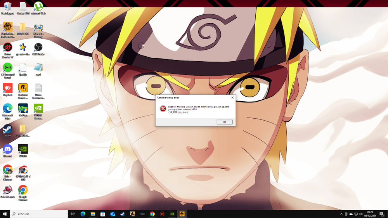
Task: Launch Driver Booster from the desktop
Action: 7,48
